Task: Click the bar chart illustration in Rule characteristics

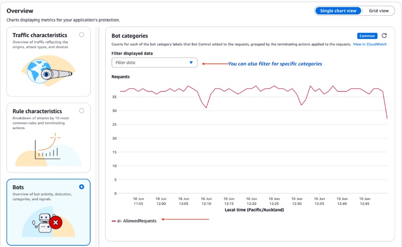Action: [x=48, y=151]
